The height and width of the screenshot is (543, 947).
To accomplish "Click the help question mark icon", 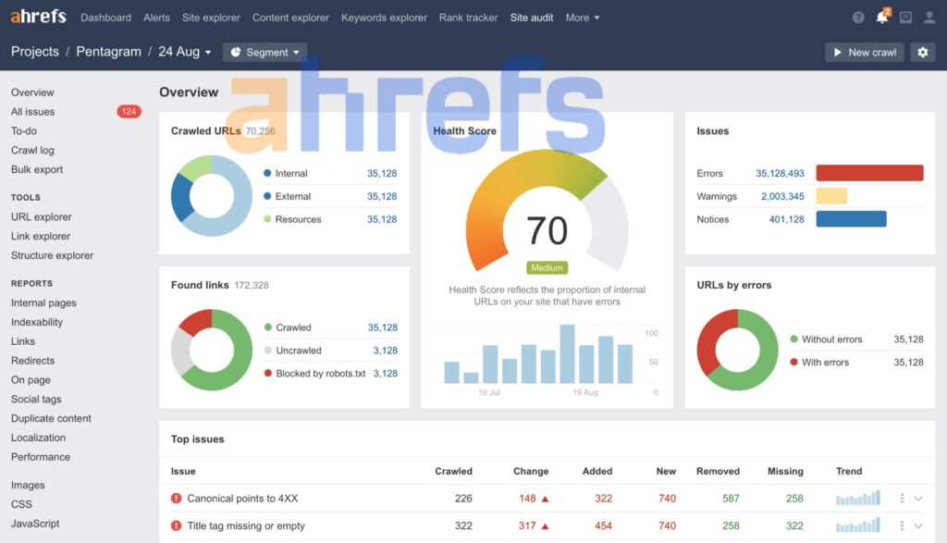I will pos(857,16).
